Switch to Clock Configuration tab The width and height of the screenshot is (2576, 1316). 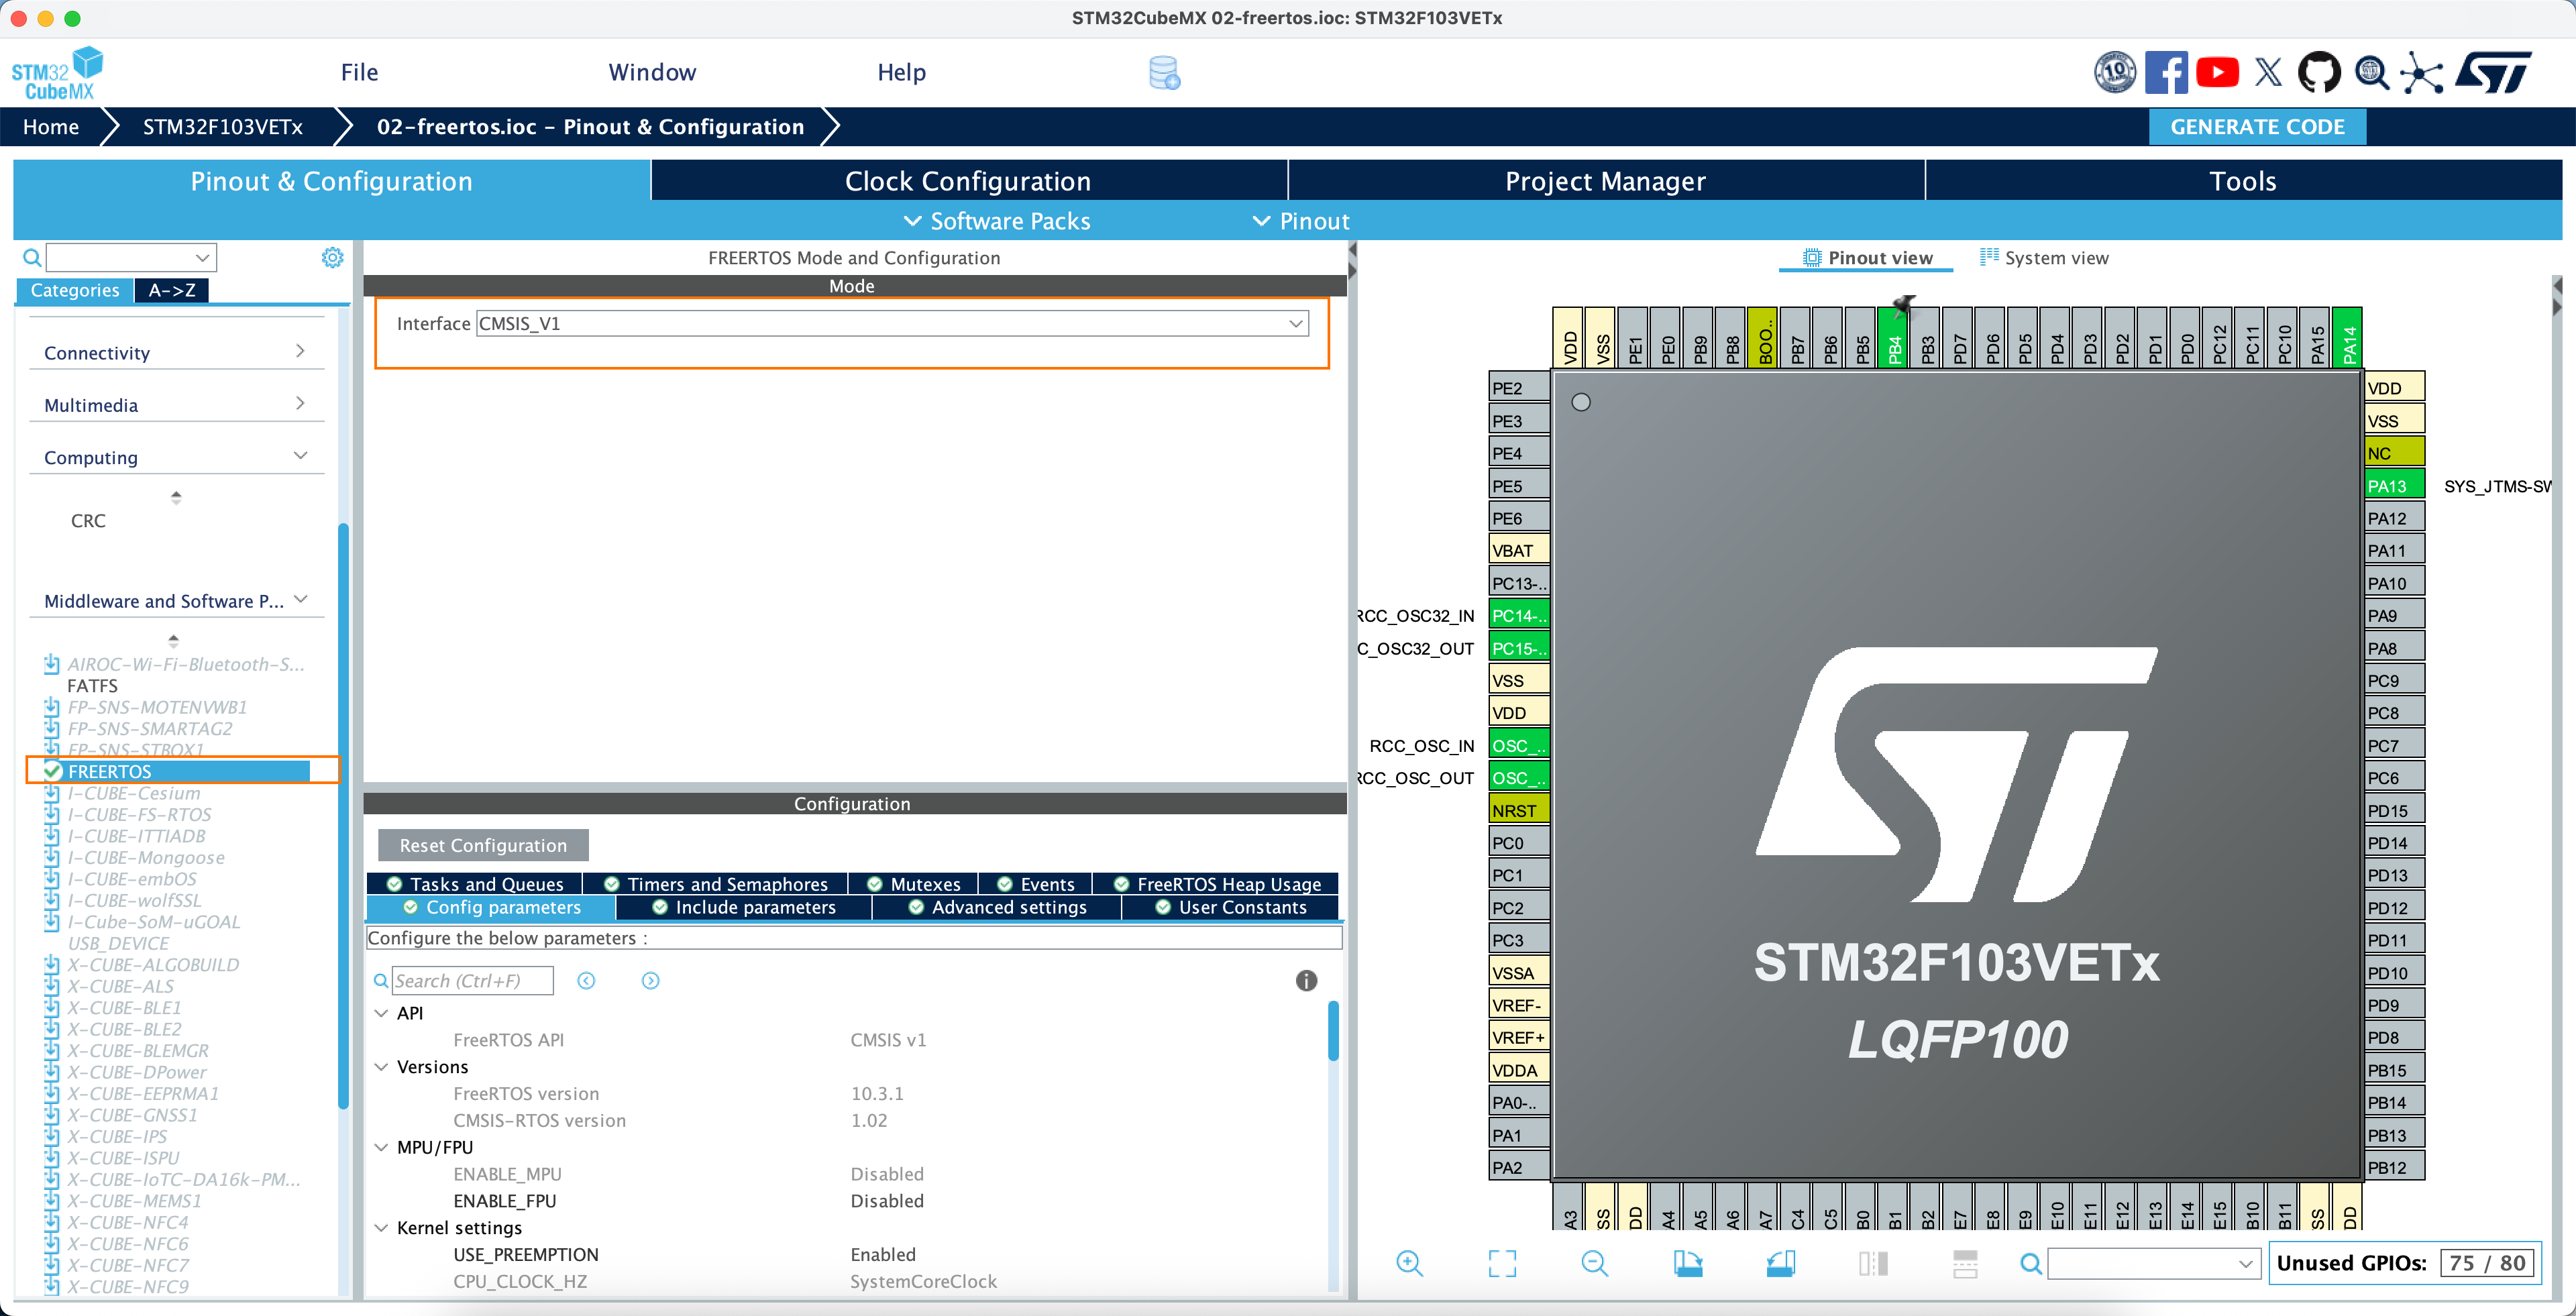967,181
